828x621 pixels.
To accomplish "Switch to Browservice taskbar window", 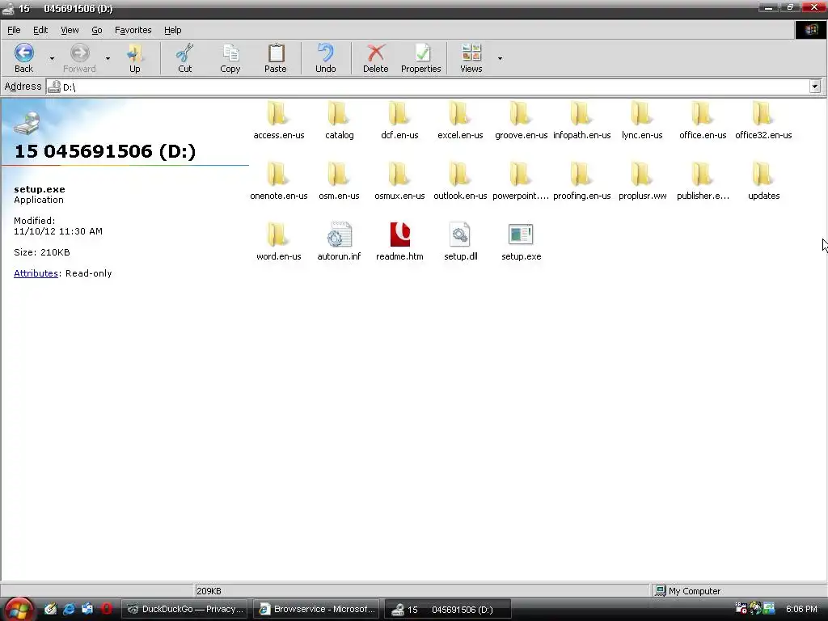I will click(x=316, y=609).
